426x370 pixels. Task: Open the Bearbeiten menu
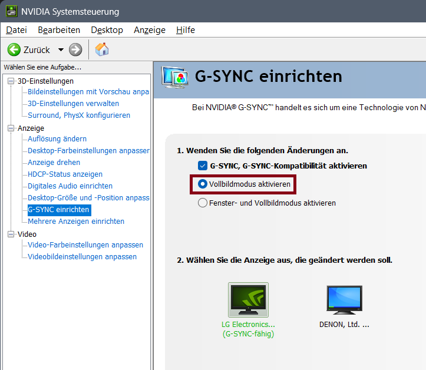coord(59,30)
